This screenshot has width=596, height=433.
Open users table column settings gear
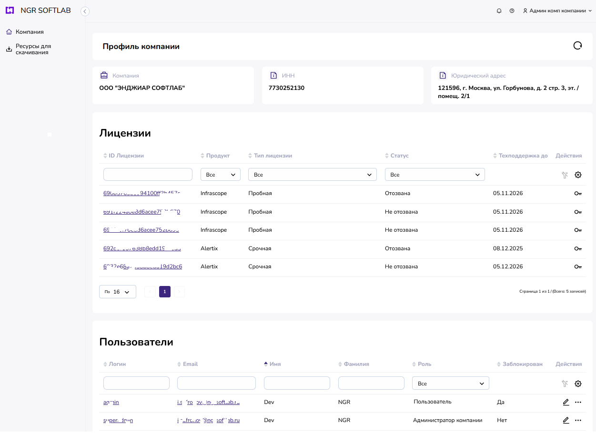click(578, 384)
